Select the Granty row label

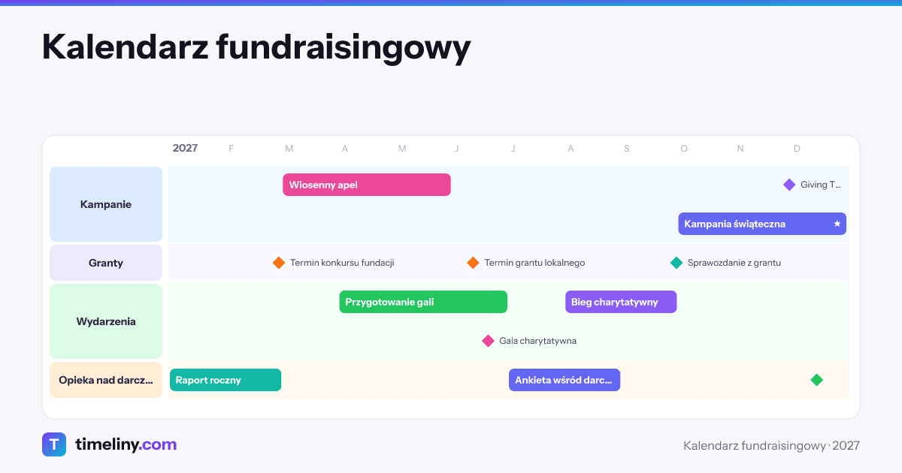pyautogui.click(x=106, y=263)
